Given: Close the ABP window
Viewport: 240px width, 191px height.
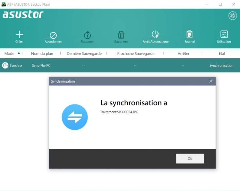Looking at the screenshot, I should click(233, 4).
